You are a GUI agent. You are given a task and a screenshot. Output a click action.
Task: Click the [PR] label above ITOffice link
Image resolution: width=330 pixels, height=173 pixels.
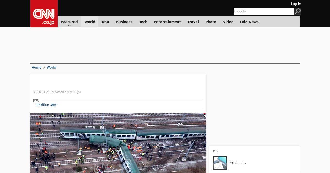36,100
